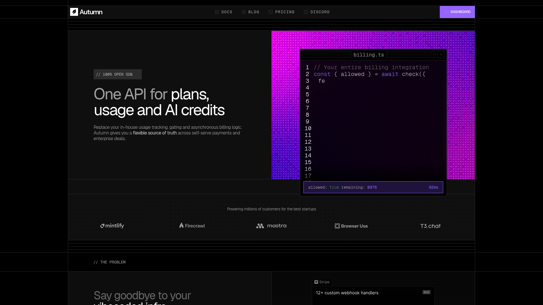543x305 pixels.
Task: Click the Autumn leaf logo icon
Action: point(74,12)
